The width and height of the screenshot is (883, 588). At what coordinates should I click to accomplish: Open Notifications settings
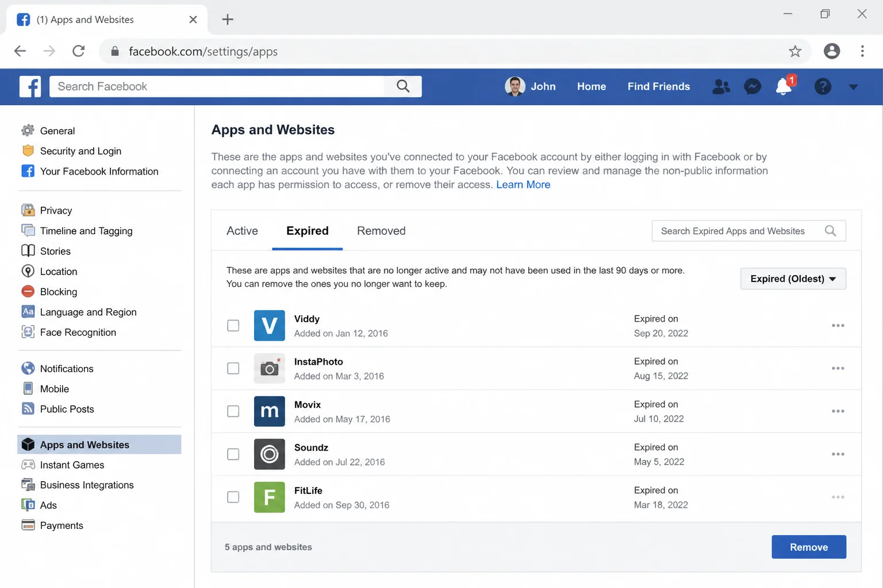click(x=67, y=369)
